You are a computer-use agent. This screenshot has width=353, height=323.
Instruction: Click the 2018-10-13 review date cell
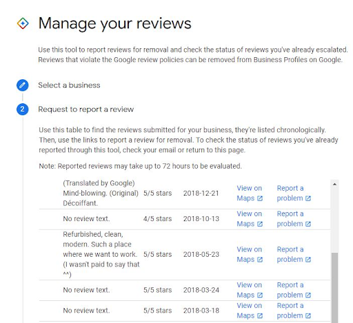coord(201,219)
